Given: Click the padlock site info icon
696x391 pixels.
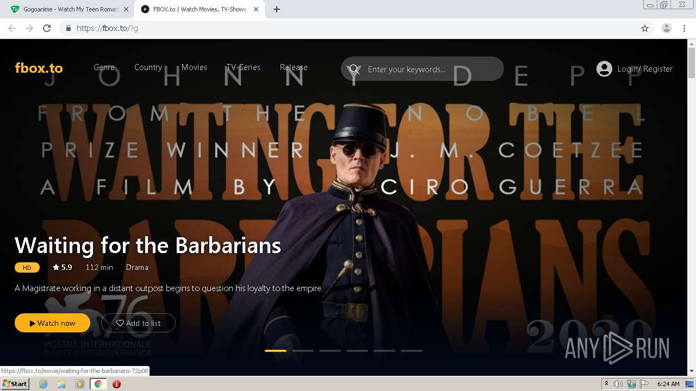Looking at the screenshot, I should [x=68, y=28].
